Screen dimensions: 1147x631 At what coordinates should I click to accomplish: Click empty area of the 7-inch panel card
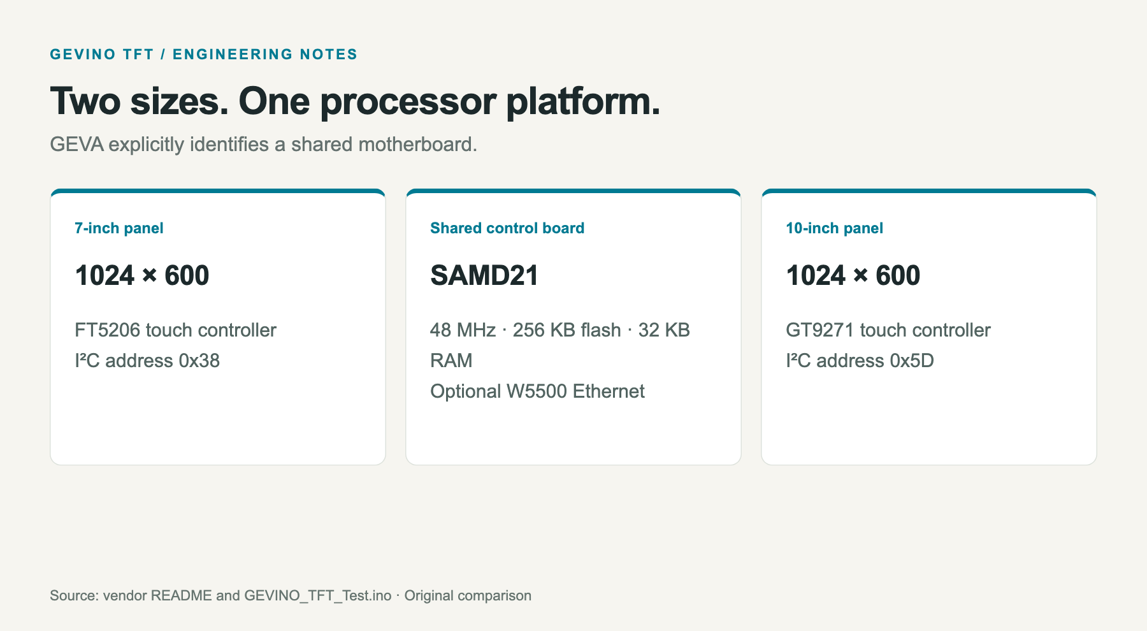[x=218, y=421]
